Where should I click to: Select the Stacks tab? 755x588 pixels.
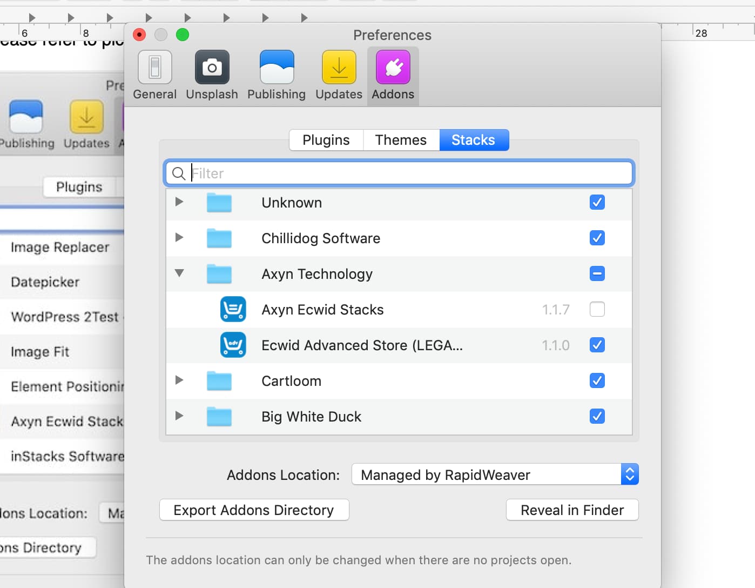[x=474, y=140]
